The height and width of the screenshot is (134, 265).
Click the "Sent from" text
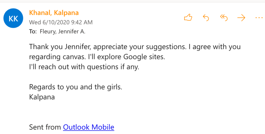(x=45, y=127)
